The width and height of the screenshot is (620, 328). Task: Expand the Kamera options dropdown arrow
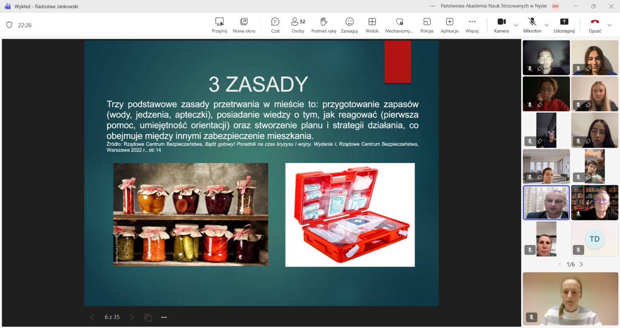(x=516, y=25)
